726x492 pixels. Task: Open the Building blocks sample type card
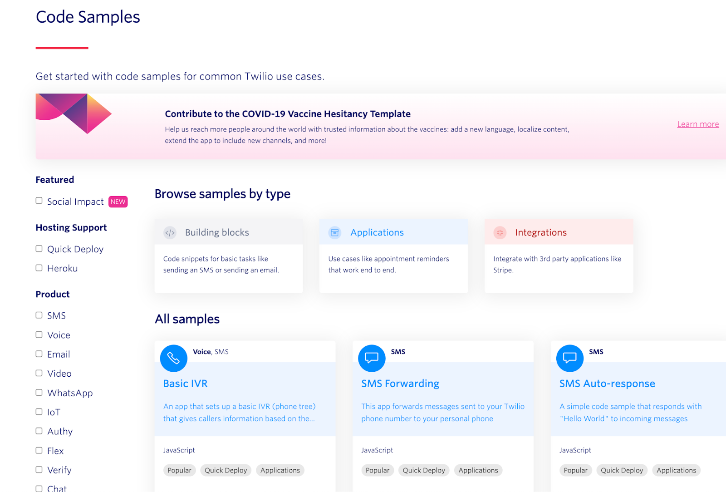coord(229,256)
